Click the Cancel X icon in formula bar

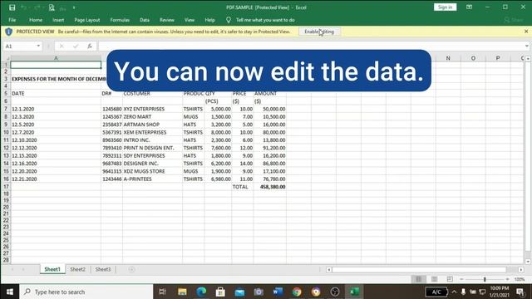[62, 47]
